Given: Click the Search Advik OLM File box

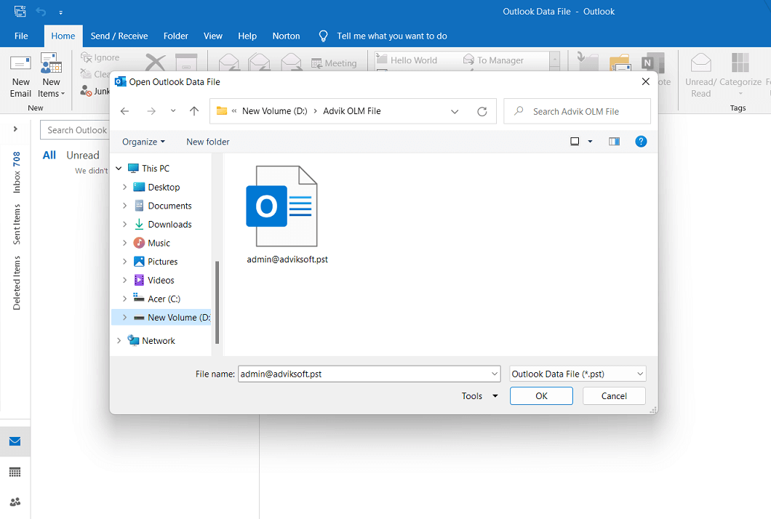Looking at the screenshot, I should (x=577, y=111).
